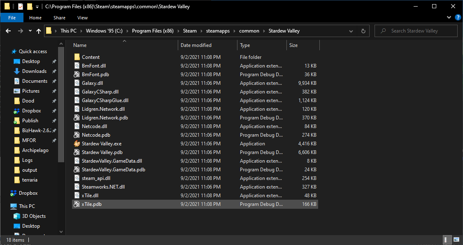Select the BmFont.dll file
This screenshot has width=463, height=245.
point(95,65)
